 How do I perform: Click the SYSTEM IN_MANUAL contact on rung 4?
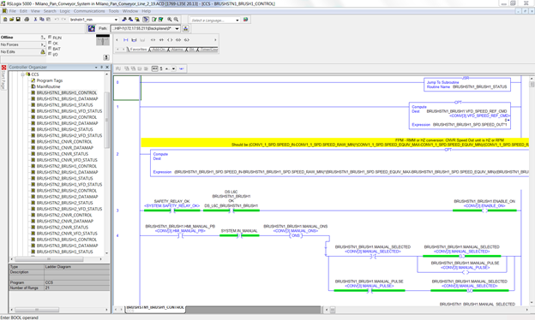point(239,235)
